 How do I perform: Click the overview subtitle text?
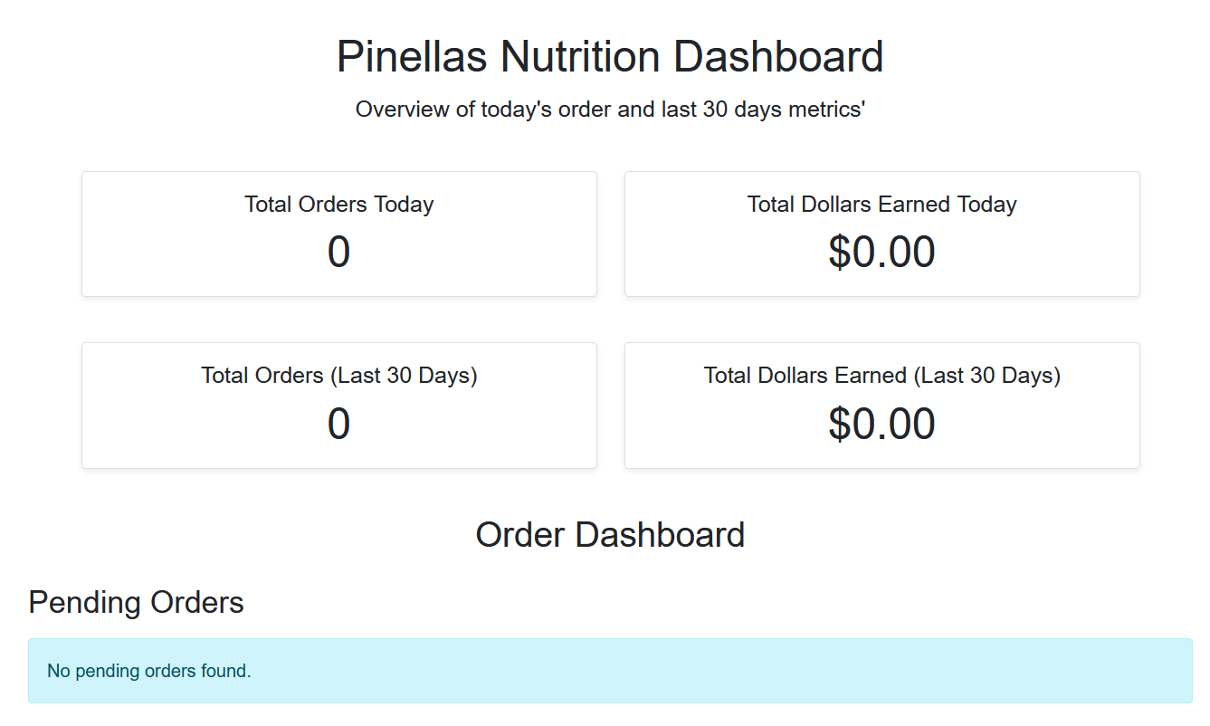tap(610, 109)
